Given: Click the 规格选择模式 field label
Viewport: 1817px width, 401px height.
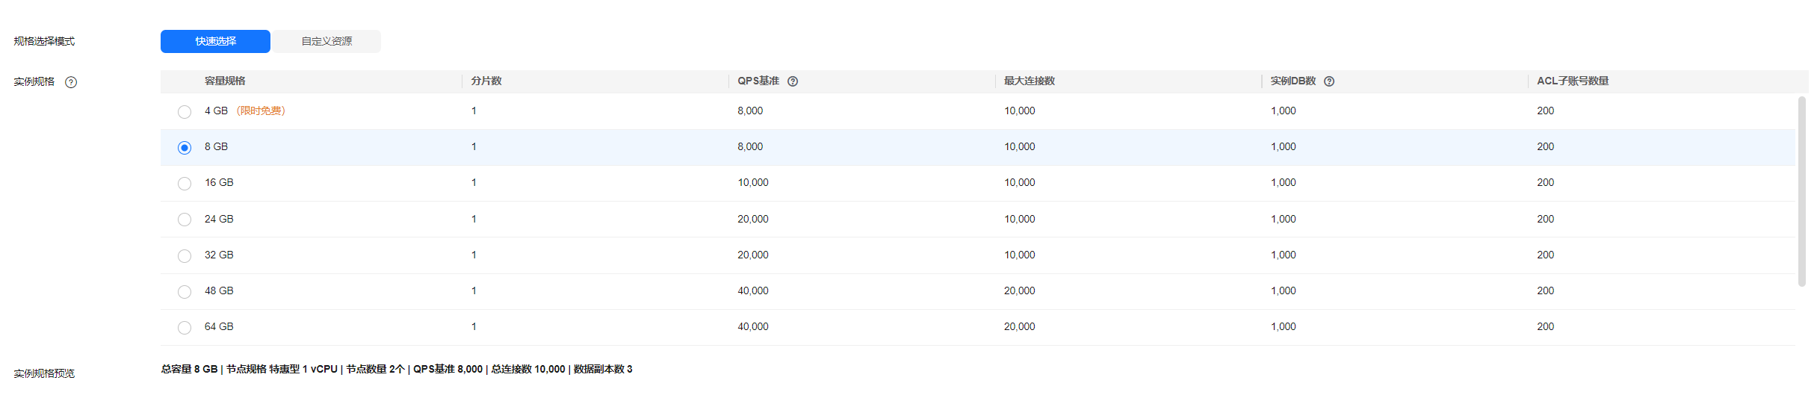Looking at the screenshot, I should 44,41.
